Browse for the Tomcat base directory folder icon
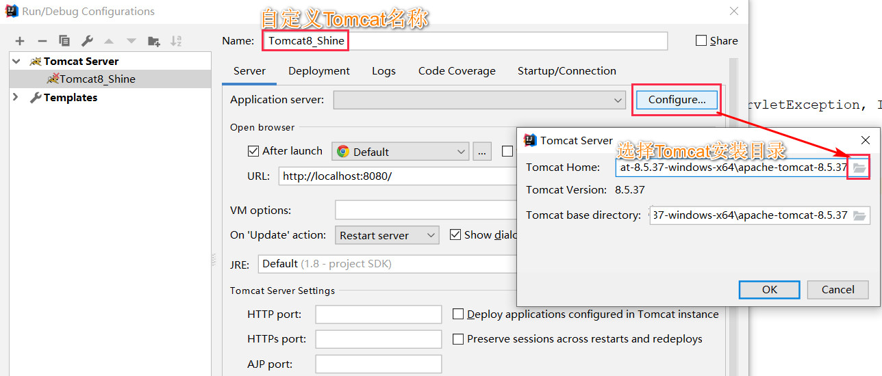The image size is (882, 376). click(x=859, y=215)
